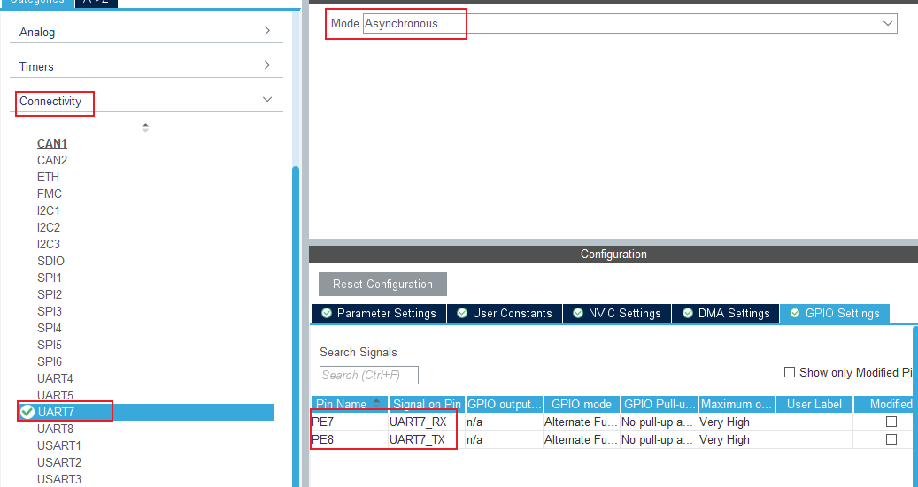Select the PE8 pin name cell

pos(349,439)
